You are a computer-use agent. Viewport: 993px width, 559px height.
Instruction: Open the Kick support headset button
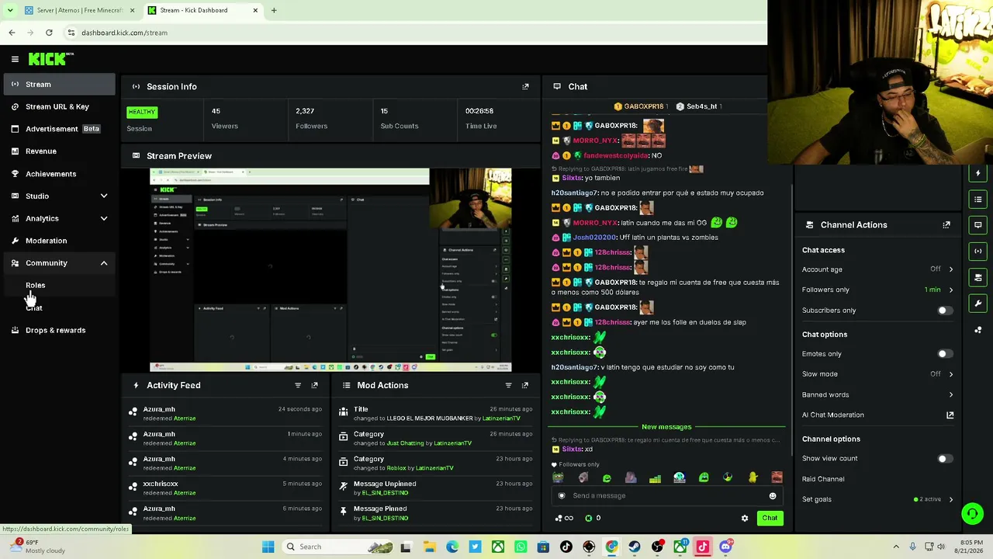point(972,513)
